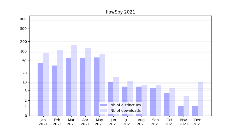
Task: Click the "Dec 2021" x-axis label
Action: click(197, 122)
